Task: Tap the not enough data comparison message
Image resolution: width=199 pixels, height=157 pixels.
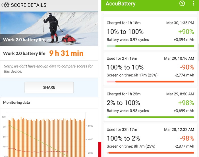Action: [x=48, y=69]
